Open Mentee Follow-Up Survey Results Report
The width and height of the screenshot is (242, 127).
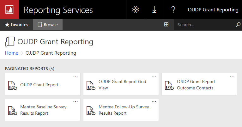tap(121, 110)
